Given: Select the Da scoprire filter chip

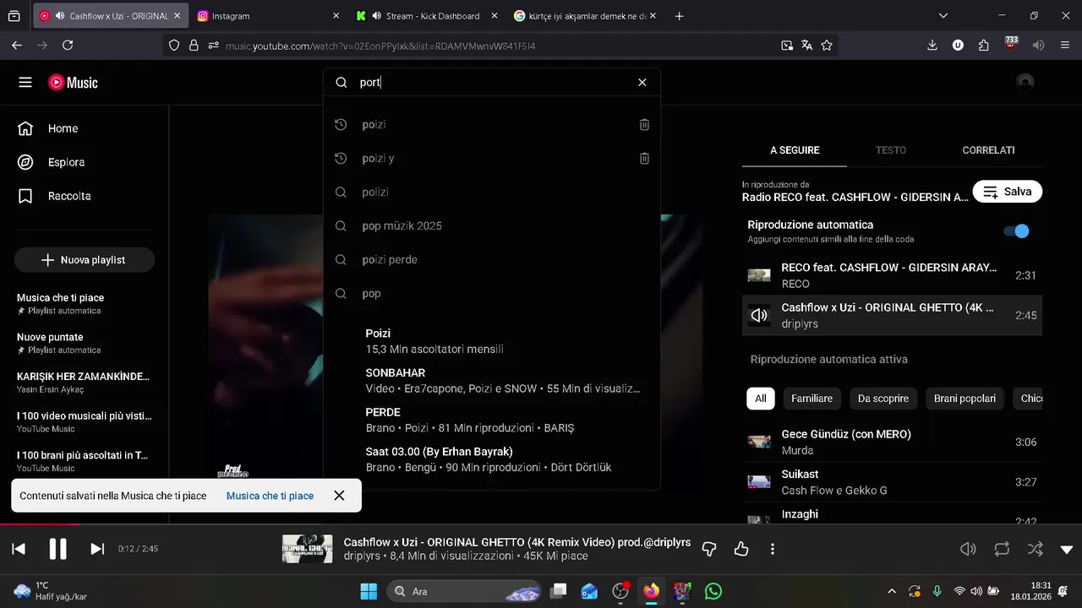Looking at the screenshot, I should [x=883, y=399].
